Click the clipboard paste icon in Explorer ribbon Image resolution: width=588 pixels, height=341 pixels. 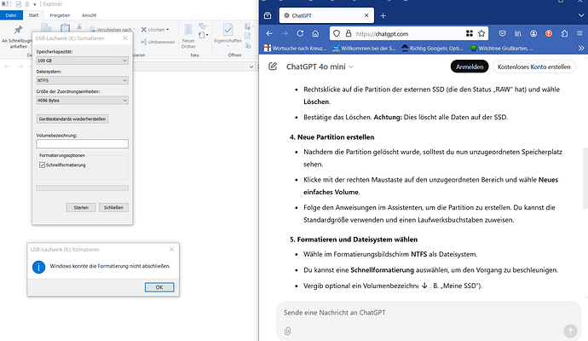point(66,28)
